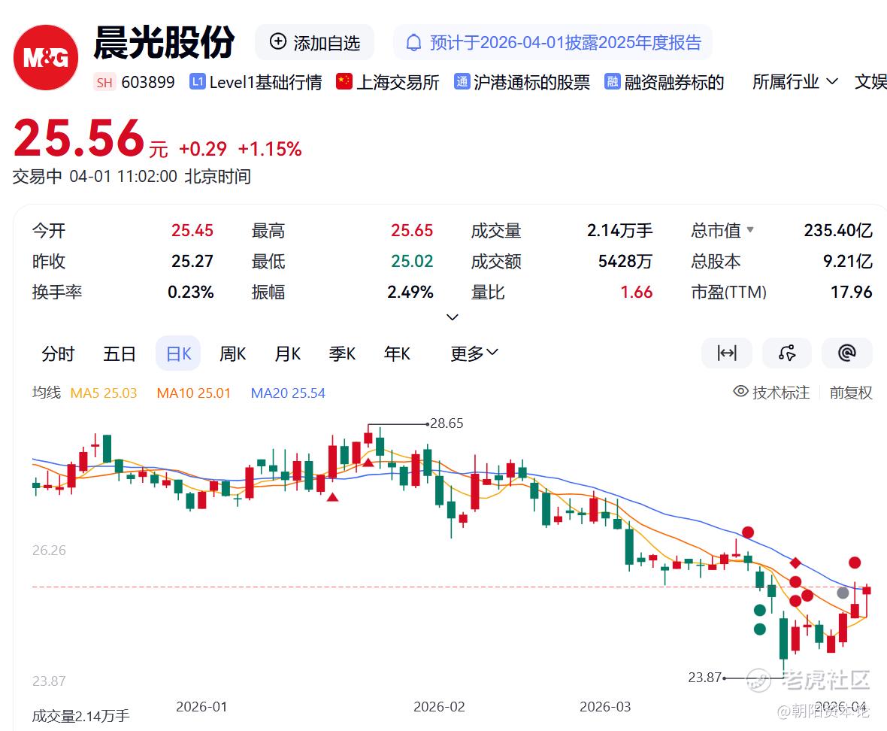Click the gray dot marker near latest candle
Screen dimensions: 887x731
coord(843,593)
